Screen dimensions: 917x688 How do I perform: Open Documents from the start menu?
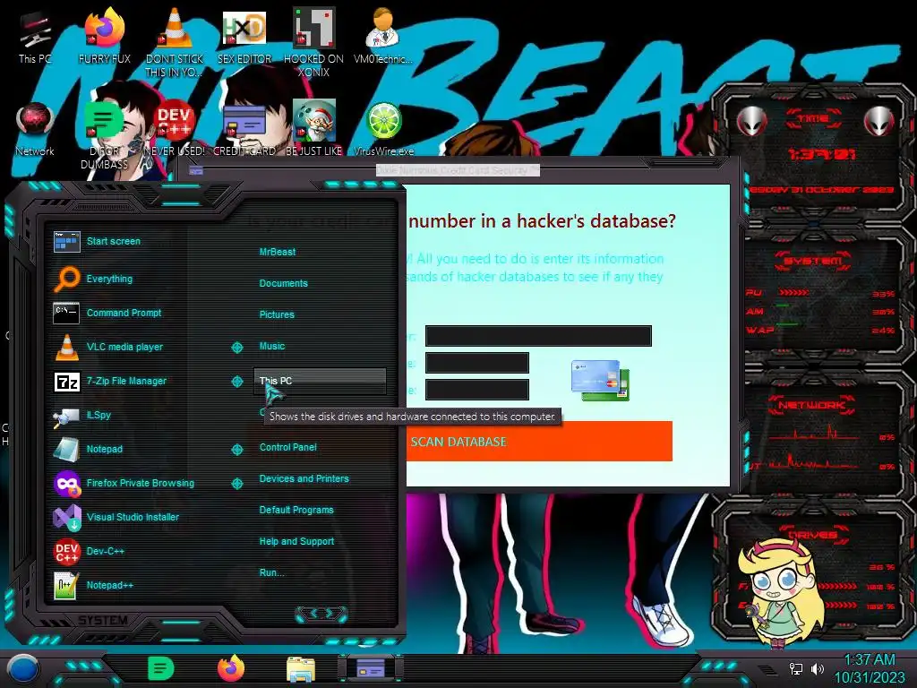(284, 283)
